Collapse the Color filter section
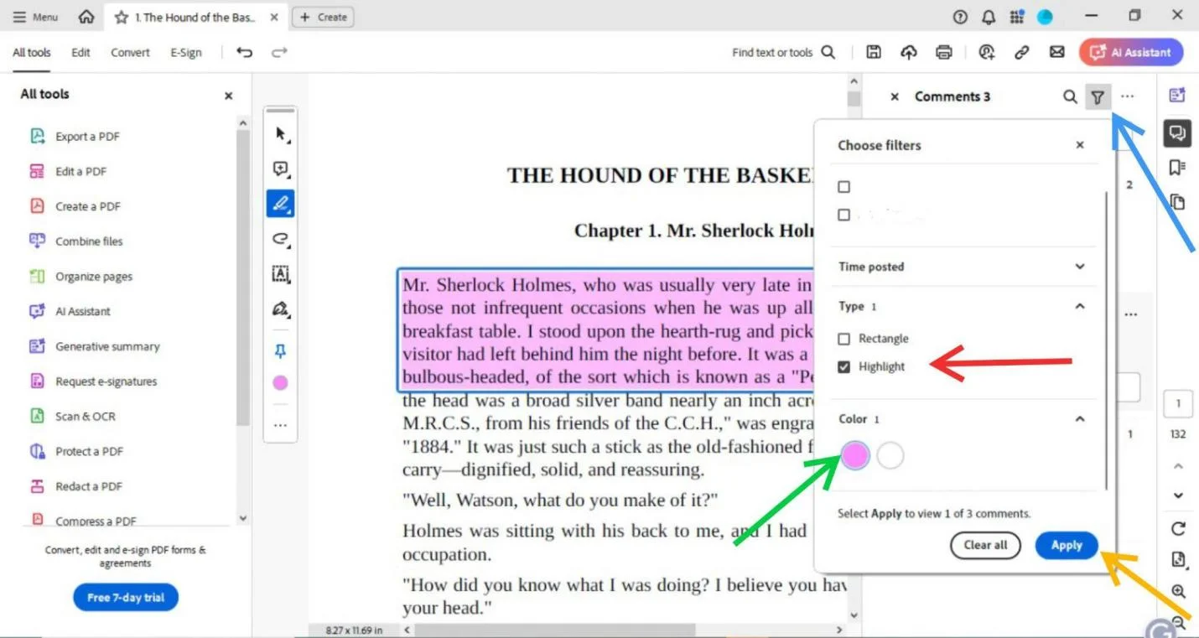Screen dimensions: 1199x638 pos(1080,419)
